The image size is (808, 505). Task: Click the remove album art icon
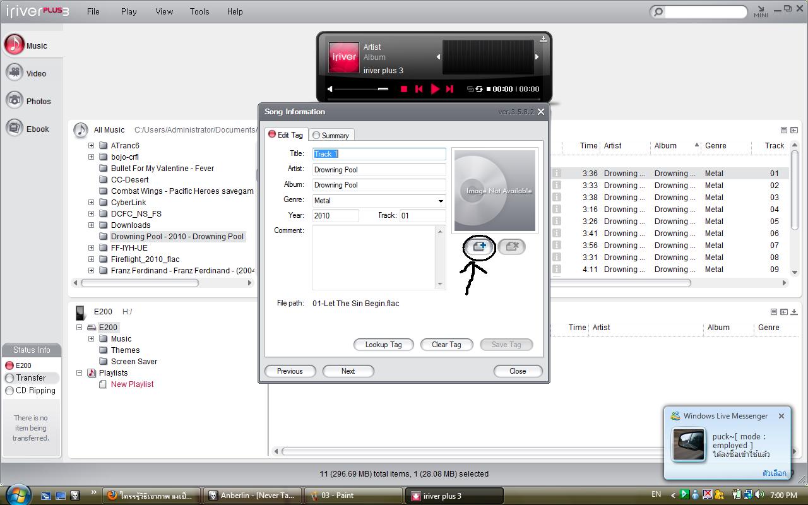tap(511, 247)
